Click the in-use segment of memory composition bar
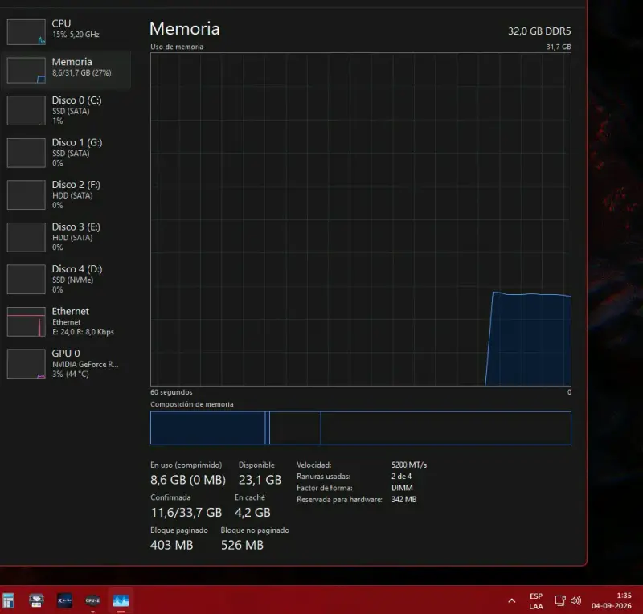 point(208,428)
